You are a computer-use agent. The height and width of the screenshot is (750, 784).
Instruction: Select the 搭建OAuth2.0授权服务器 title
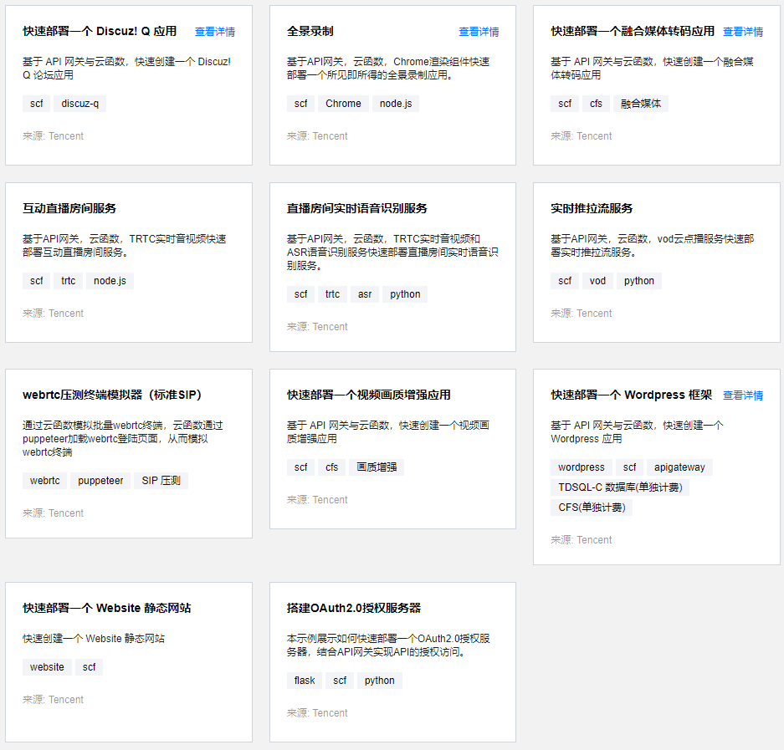[x=353, y=608]
